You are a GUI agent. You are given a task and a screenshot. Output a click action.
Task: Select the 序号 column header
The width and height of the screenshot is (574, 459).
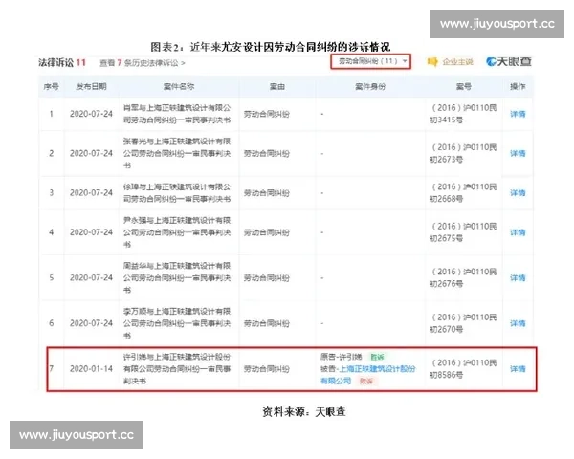coord(52,86)
